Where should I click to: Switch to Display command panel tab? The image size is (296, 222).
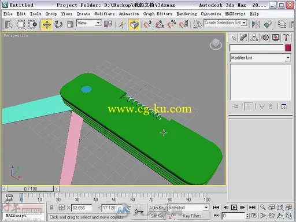pos(276,38)
